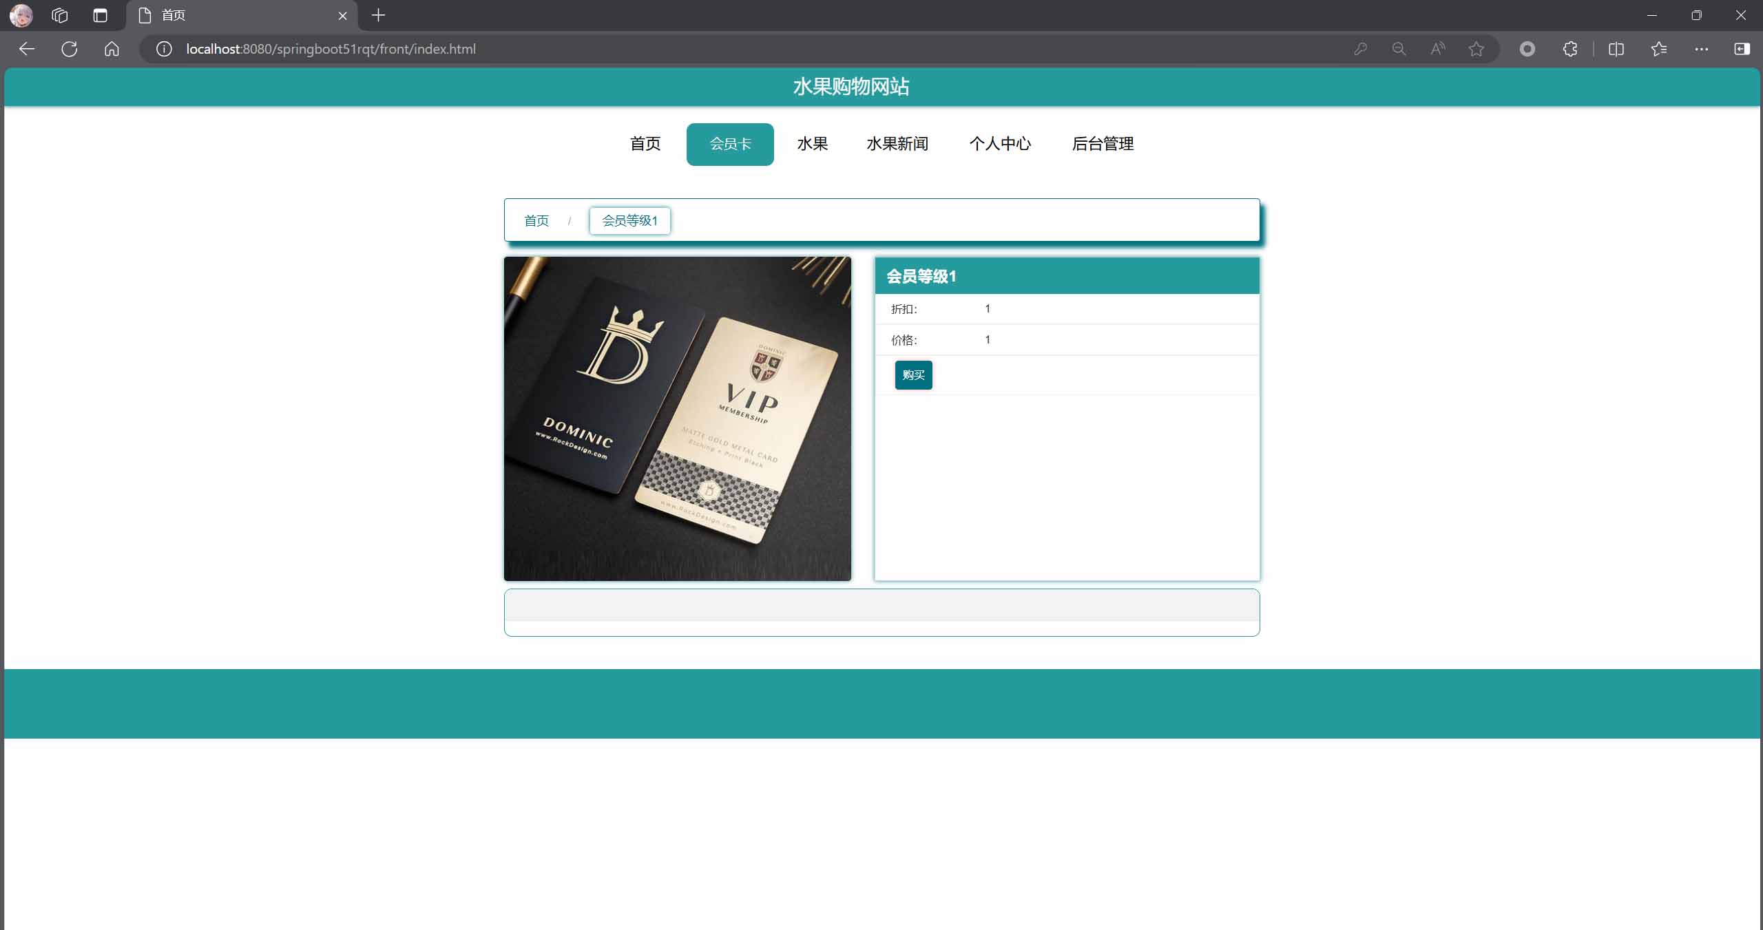
Task: Select the 首页 browser tab
Action: tap(241, 15)
